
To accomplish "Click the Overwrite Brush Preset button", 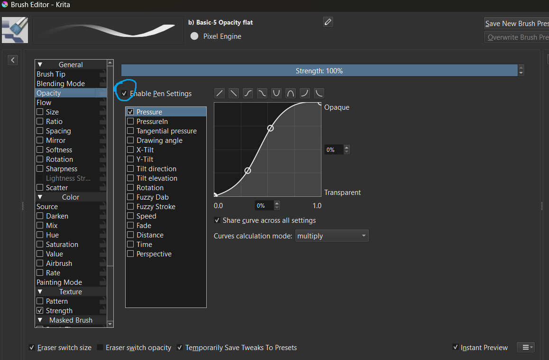I will point(516,37).
